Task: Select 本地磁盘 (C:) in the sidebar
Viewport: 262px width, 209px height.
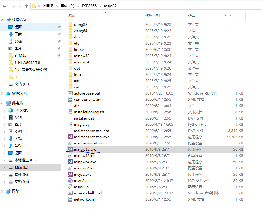Action: [25, 160]
